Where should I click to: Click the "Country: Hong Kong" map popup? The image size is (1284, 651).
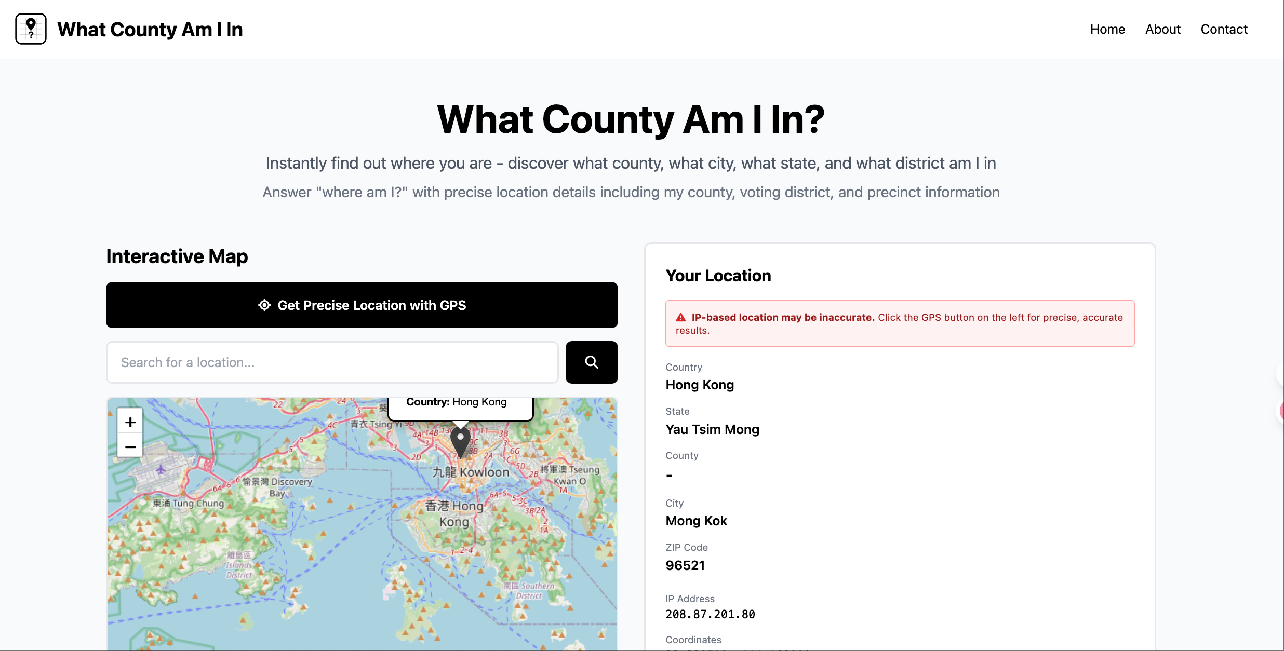(460, 401)
